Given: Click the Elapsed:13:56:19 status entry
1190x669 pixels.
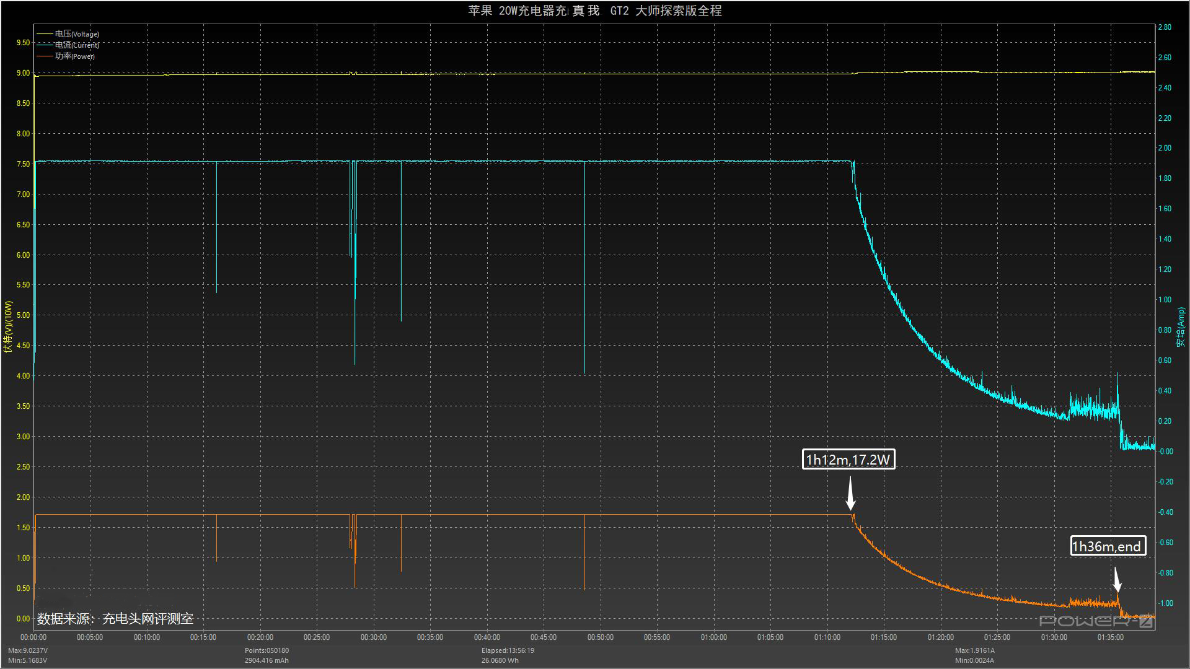Looking at the screenshot, I should (x=508, y=650).
